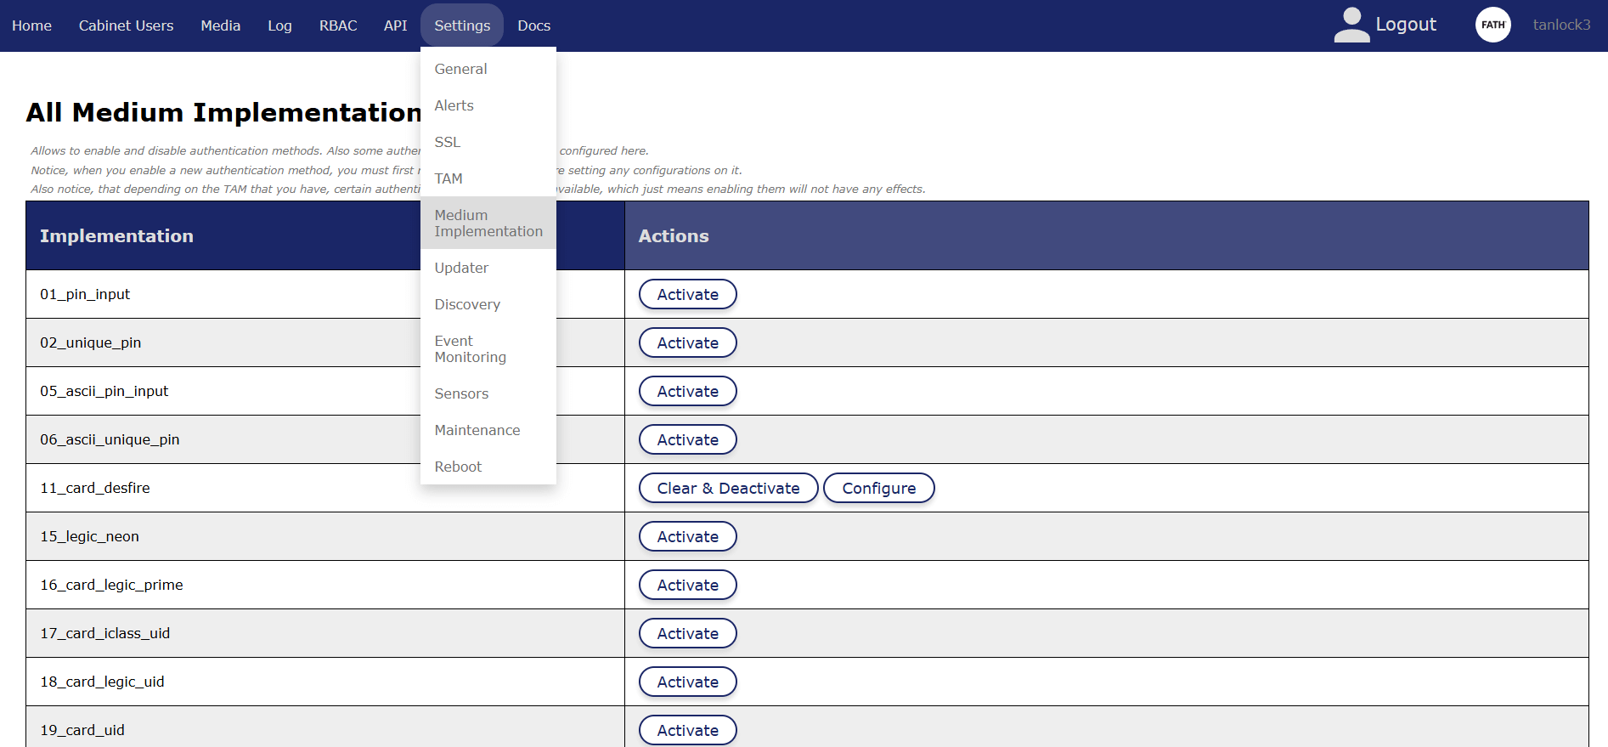Go to Event Monitoring settings entry

click(470, 348)
